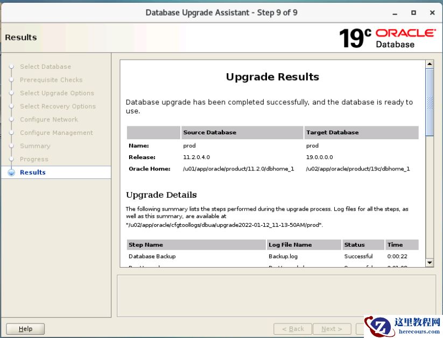Click the Upgrade Details heading
Screen dimensions: 443x338
click(x=161, y=195)
